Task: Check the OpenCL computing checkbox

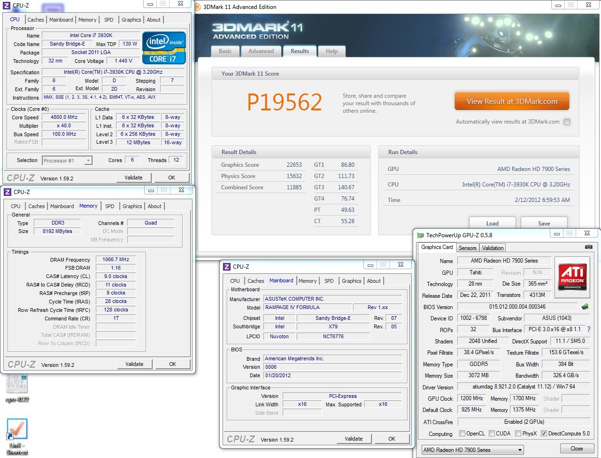Action: coord(462,434)
